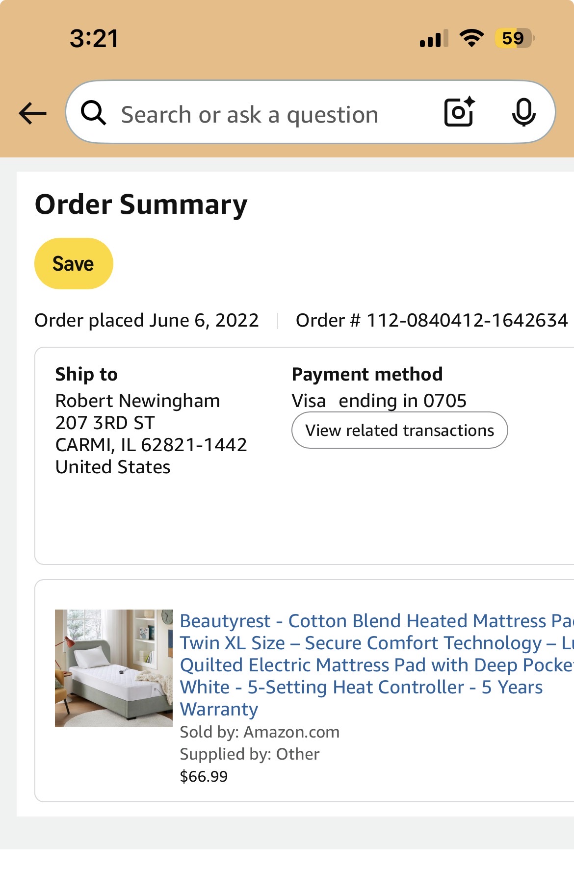
Task: Start voice search with microphone icon
Action: pos(523,112)
